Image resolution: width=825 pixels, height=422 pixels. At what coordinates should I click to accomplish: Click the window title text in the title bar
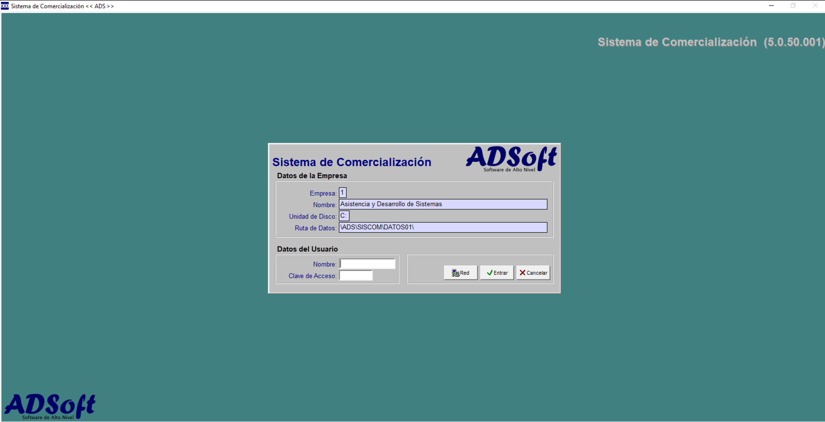click(x=62, y=6)
